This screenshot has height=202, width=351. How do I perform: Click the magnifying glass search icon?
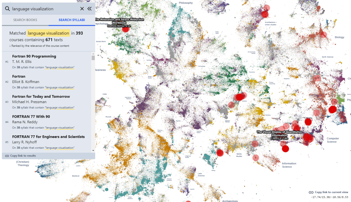coord(7,9)
